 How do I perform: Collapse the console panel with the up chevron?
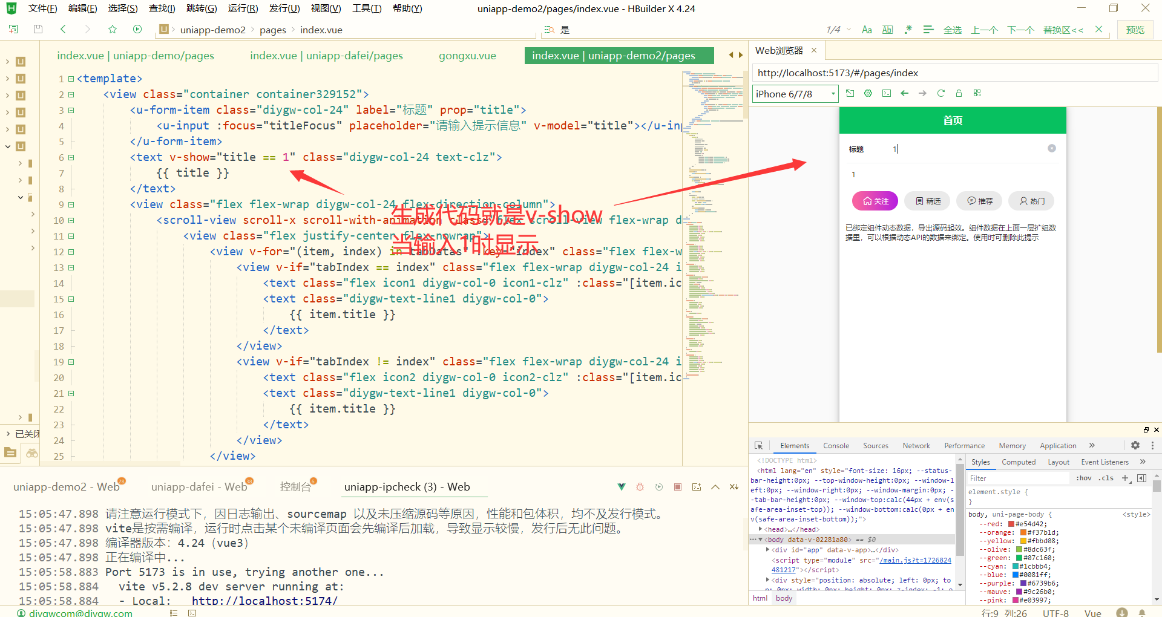pyautogui.click(x=715, y=486)
